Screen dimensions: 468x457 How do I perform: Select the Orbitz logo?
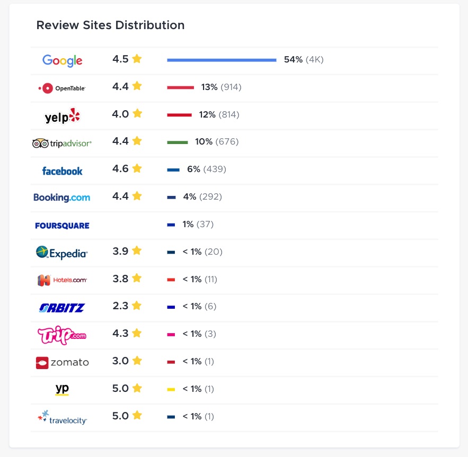[x=62, y=308]
